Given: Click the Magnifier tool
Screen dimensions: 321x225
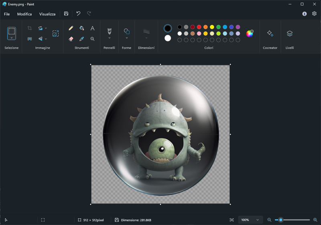Looking at the screenshot, I should [x=92, y=39].
